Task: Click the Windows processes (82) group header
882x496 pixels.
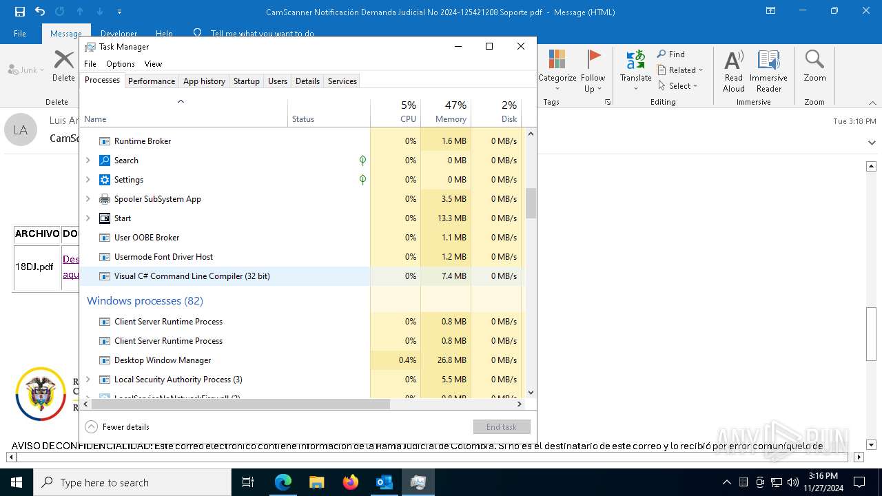Action: click(x=145, y=301)
